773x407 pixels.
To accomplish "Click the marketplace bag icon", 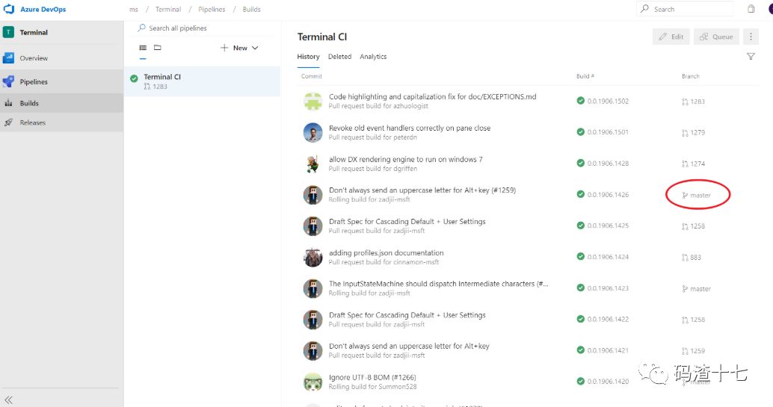I will point(751,9).
